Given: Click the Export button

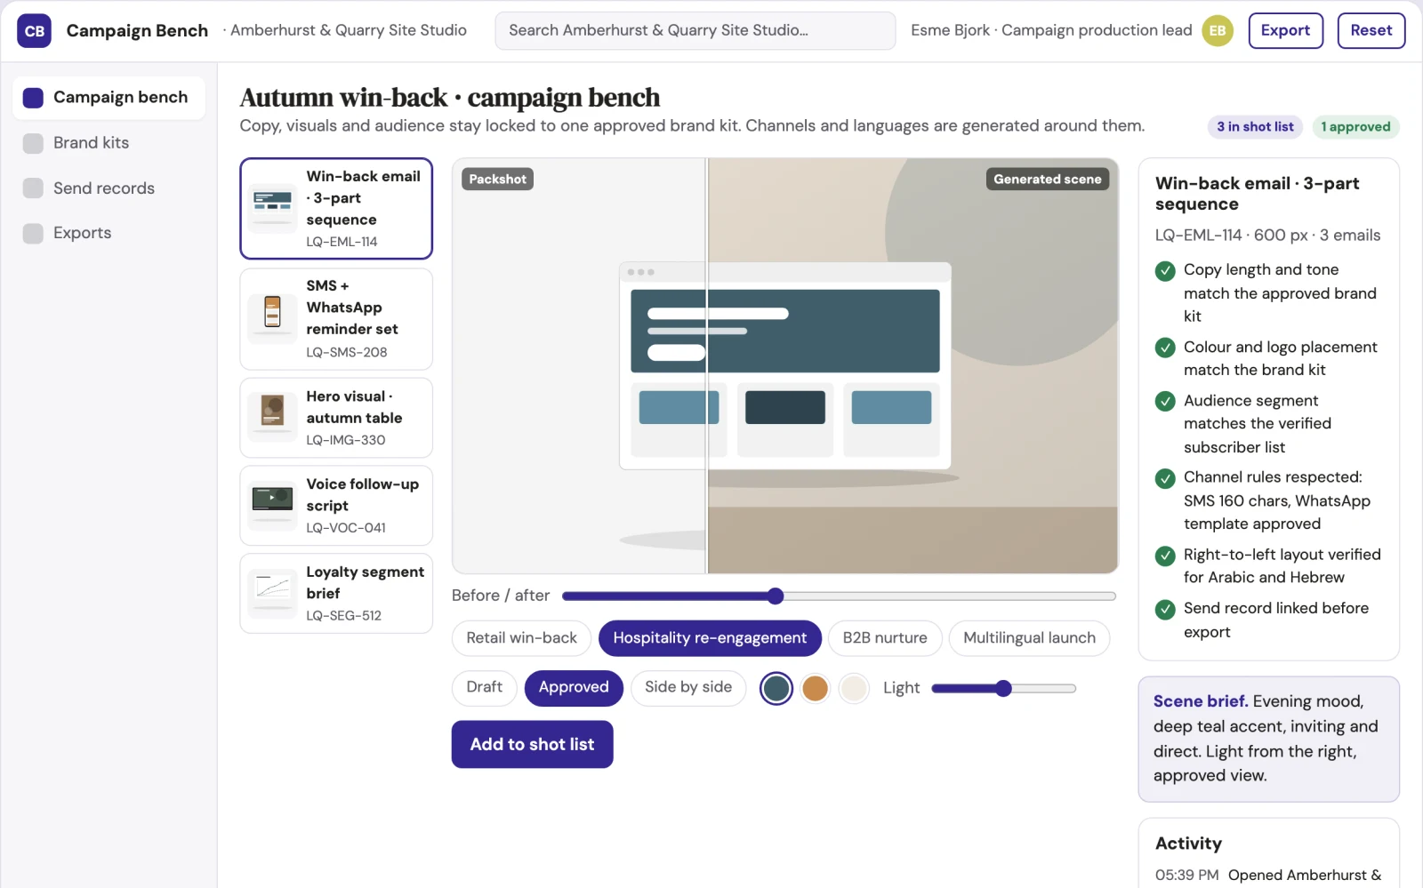Looking at the screenshot, I should (1285, 30).
